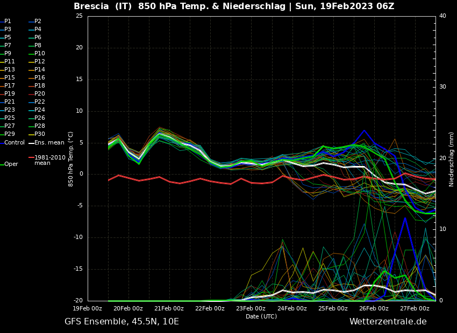Select temperature axis tick value -15
This screenshot has height=333, width=457.
click(78, 269)
